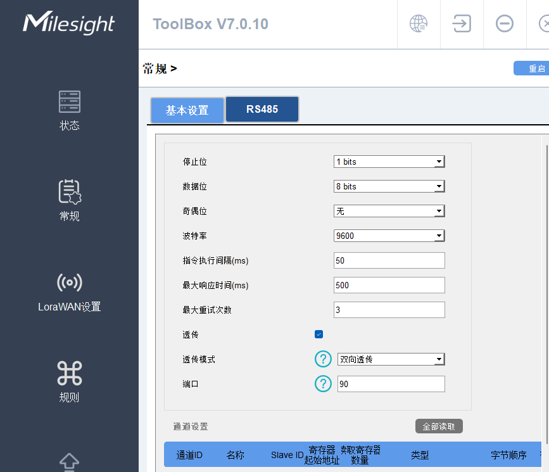Screen dimensions: 549x472
Task: Click the 寄存器起始地址 column header
Action: 322,455
